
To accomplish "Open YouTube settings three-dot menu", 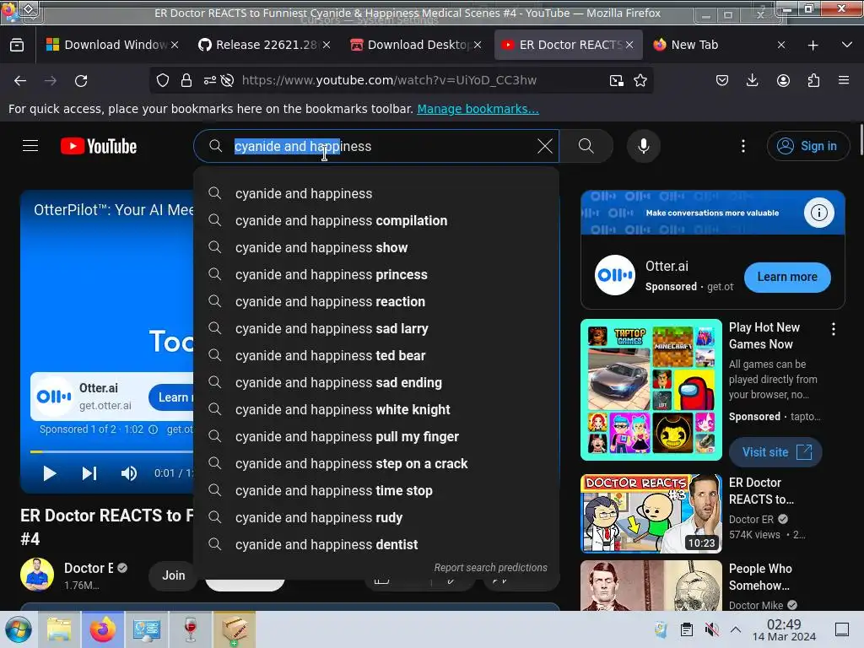I will pos(743,146).
